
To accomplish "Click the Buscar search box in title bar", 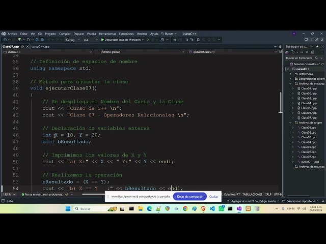I will point(169,34).
